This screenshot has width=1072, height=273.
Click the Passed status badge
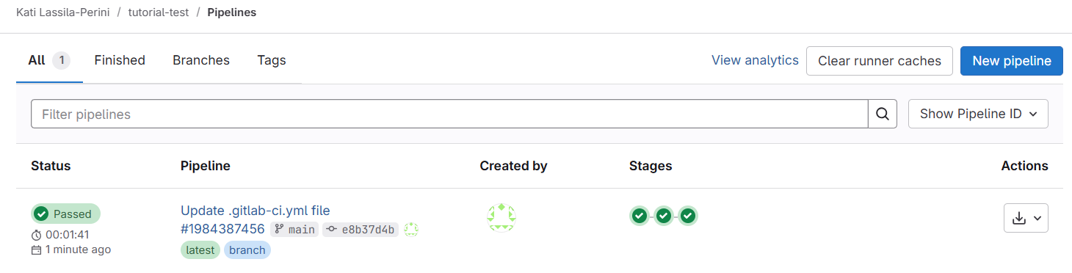[65, 214]
